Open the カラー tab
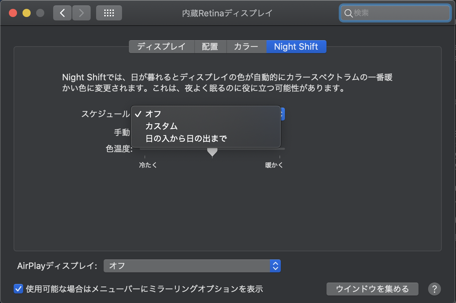 [x=246, y=47]
